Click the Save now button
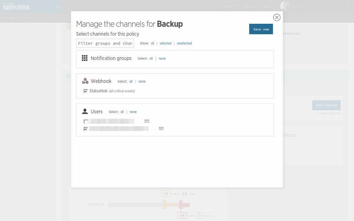 coord(261,29)
